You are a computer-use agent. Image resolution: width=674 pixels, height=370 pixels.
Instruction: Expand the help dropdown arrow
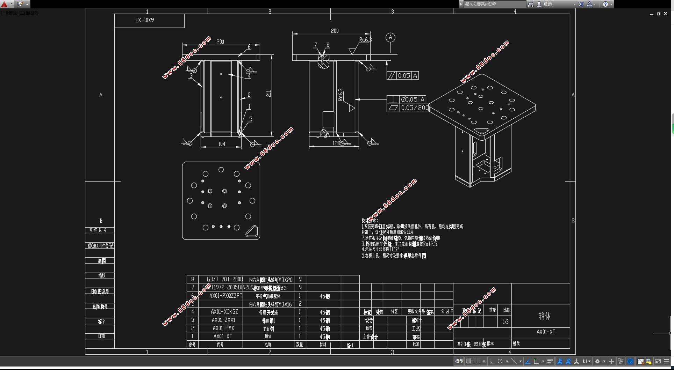611,4
